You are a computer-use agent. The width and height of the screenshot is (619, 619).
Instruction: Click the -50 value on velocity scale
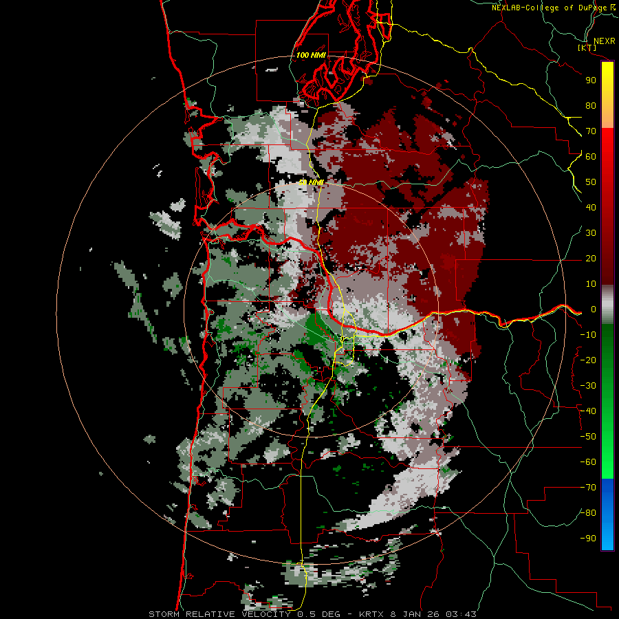588,437
